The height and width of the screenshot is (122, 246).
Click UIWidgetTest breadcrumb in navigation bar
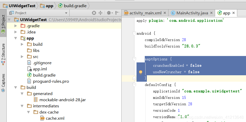click(x=19, y=6)
